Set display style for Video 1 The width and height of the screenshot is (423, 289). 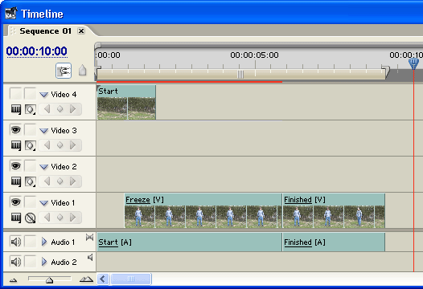coord(15,218)
